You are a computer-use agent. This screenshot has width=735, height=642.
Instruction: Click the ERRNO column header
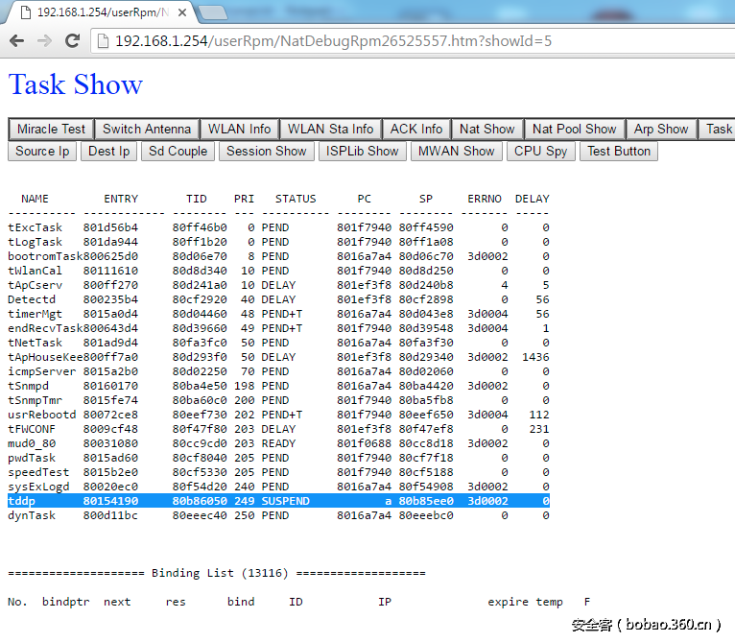(x=485, y=199)
